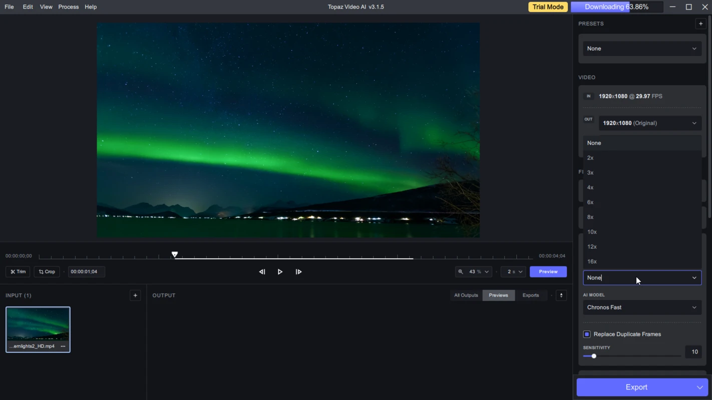
Task: Open the three-dot menu on input thumbnail
Action: pyautogui.click(x=63, y=346)
